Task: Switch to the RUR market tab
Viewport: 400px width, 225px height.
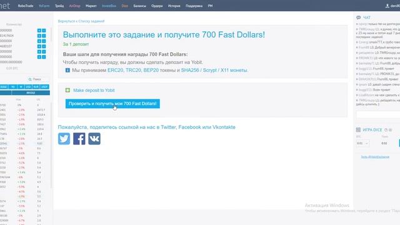Action: point(36,87)
